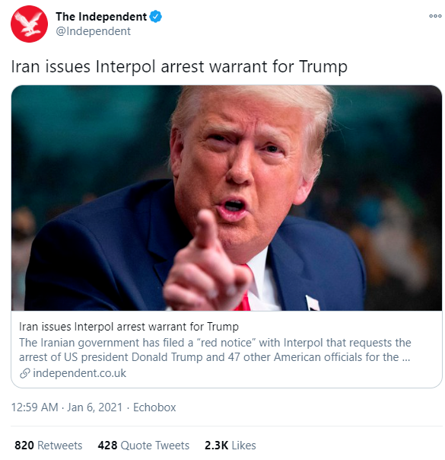445x460 pixels.
Task: Click the card headline below the photo
Action: [129, 326]
